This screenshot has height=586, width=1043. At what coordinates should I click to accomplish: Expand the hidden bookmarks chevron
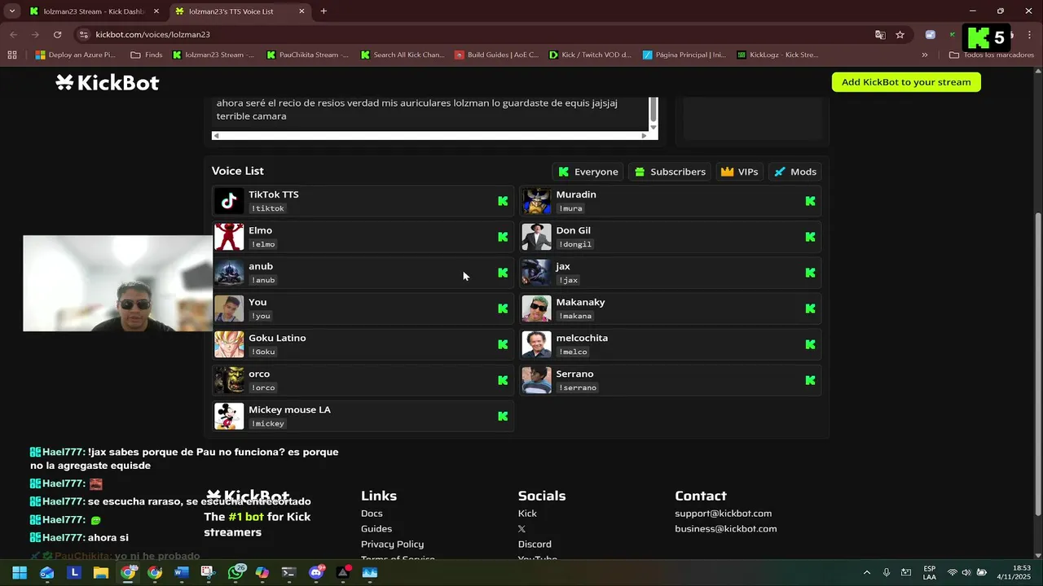(925, 55)
